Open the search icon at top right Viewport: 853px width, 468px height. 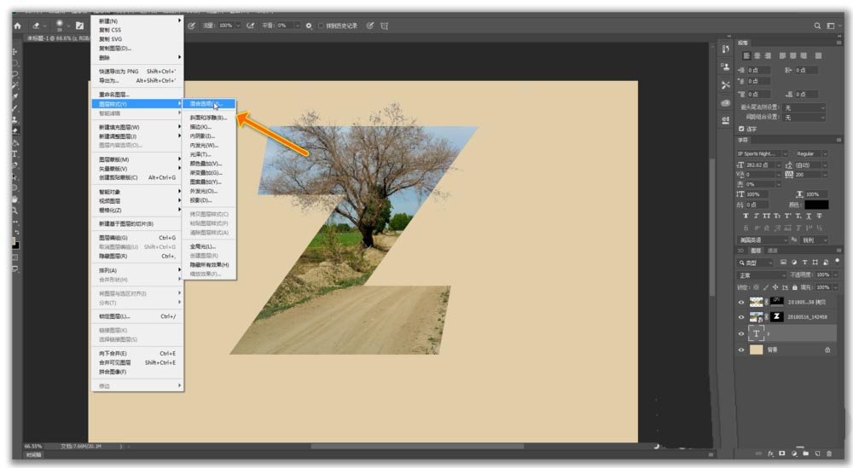(817, 26)
